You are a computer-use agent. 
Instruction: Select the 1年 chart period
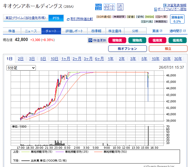(x=110, y=59)
